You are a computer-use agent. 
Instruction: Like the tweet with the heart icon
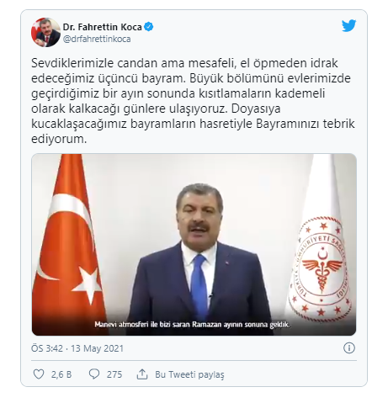click(39, 374)
